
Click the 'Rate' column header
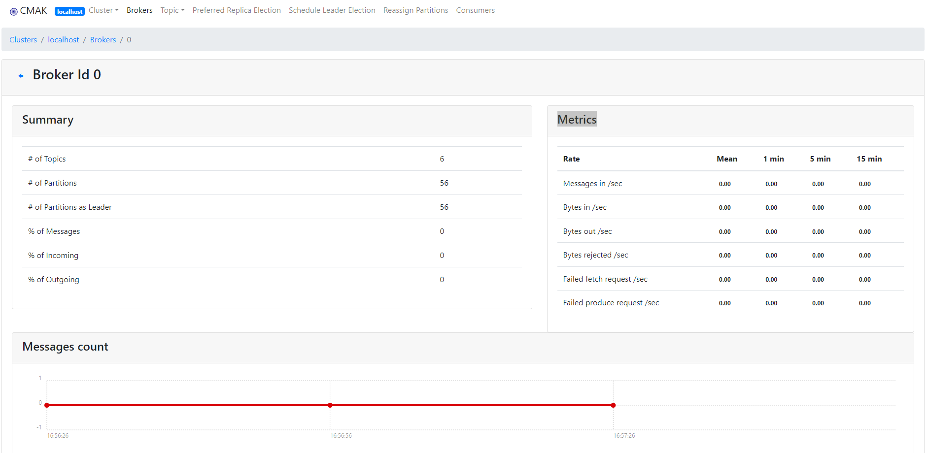(x=572, y=159)
